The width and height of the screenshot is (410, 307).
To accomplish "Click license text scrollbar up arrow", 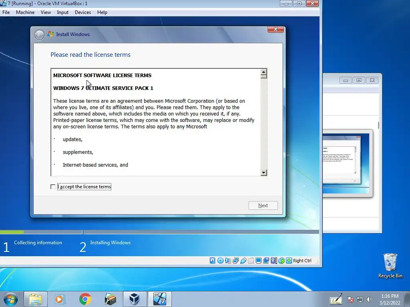I will pos(264,72).
